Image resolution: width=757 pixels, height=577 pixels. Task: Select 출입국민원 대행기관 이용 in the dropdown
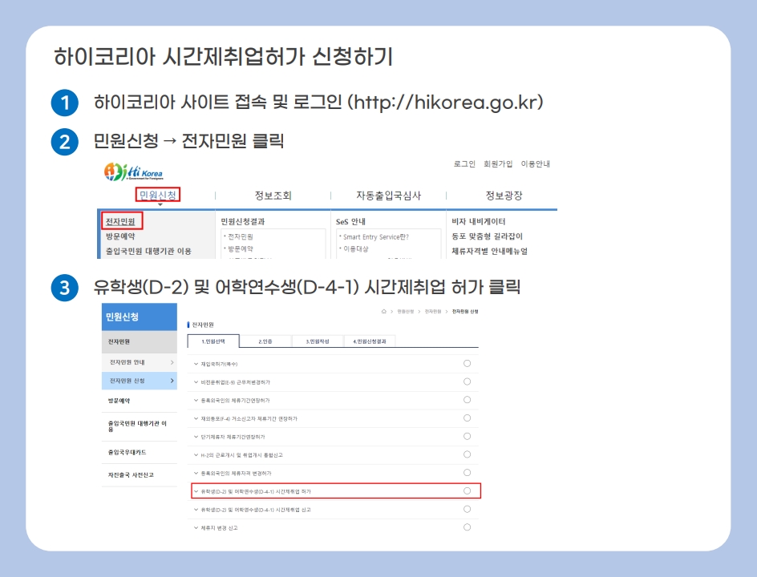148,252
